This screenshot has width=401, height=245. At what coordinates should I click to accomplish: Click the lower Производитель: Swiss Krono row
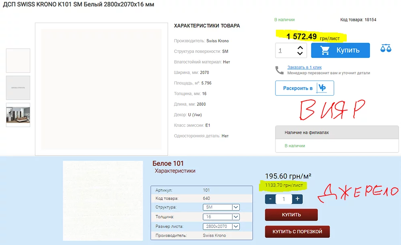click(x=202, y=235)
